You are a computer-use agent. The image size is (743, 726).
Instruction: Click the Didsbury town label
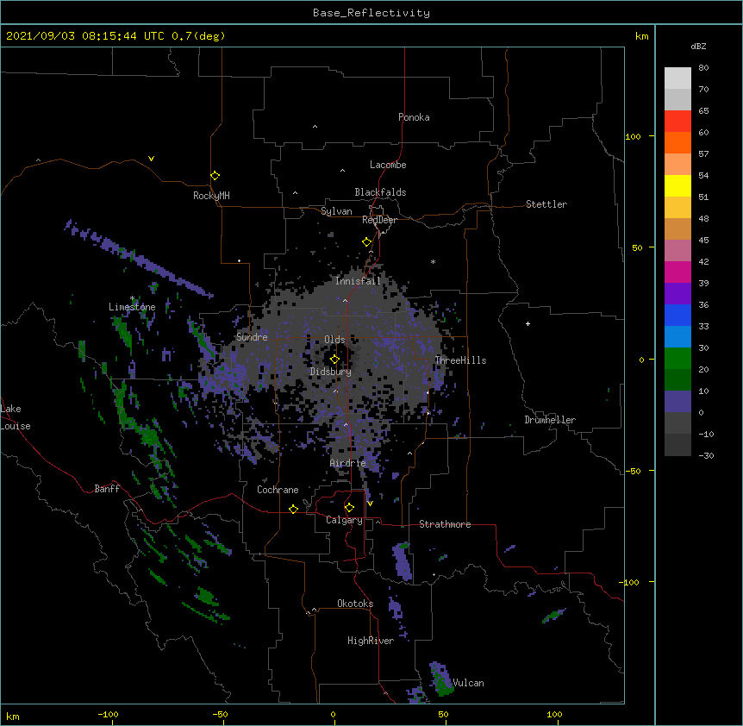[x=330, y=372]
